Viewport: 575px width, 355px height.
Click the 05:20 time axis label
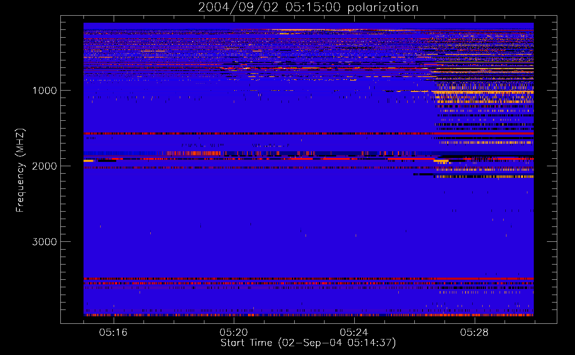233,333
